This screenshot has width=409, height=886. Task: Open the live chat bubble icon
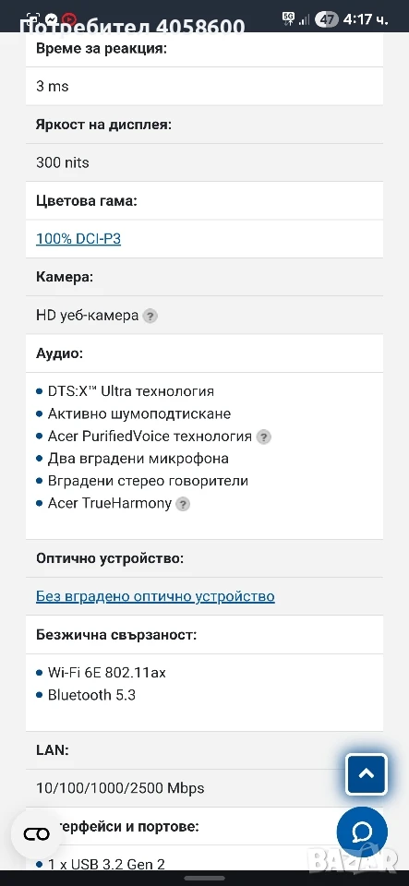pos(362,832)
